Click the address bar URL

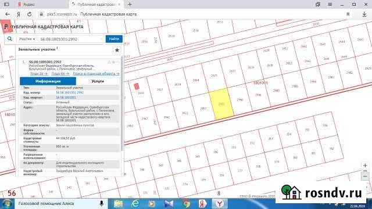coord(62,14)
